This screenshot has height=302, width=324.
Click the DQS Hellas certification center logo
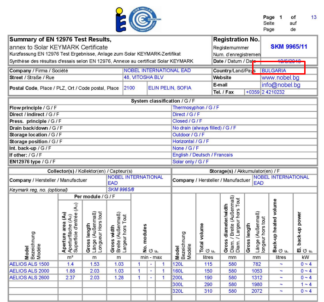(145, 19)
